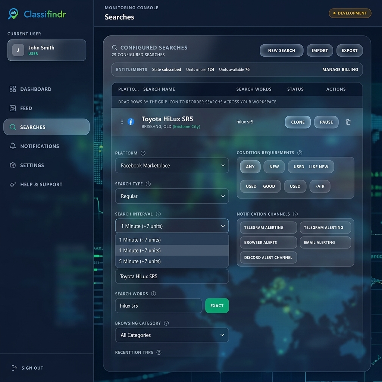Open the Browsing Category help icon
Viewport: 382px width, 382px height.
click(166, 323)
